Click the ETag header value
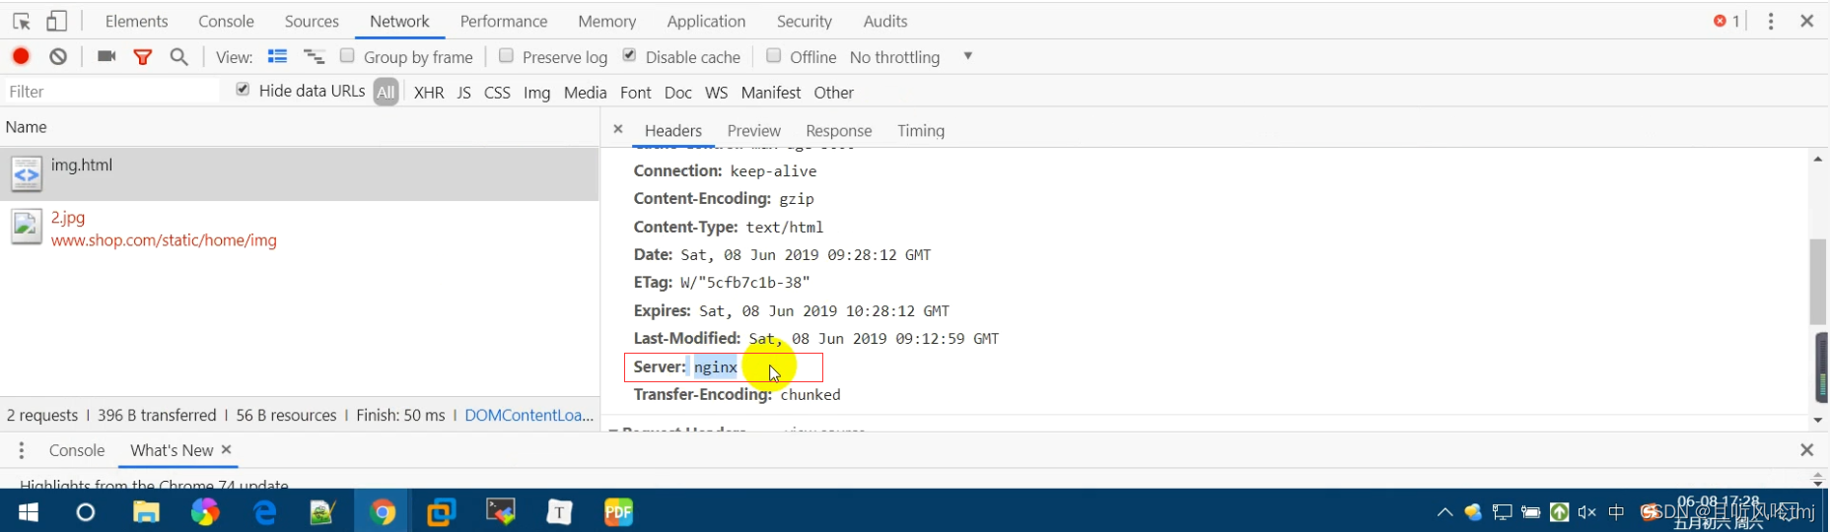The height and width of the screenshot is (532, 1830). (745, 282)
